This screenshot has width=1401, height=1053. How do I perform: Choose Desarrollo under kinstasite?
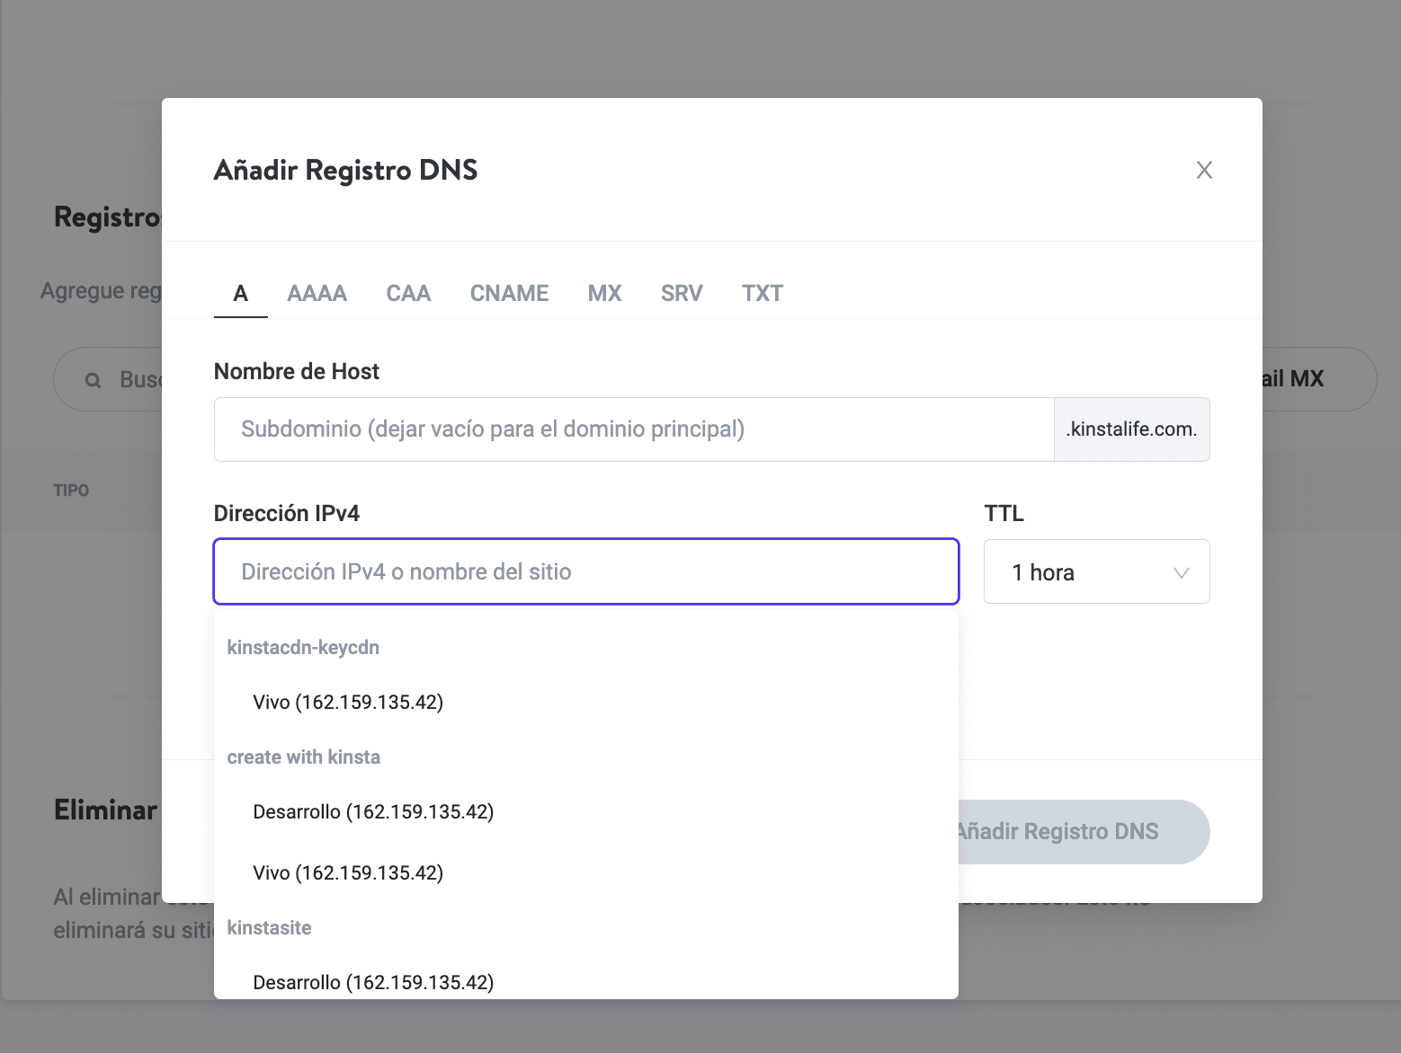click(x=373, y=981)
